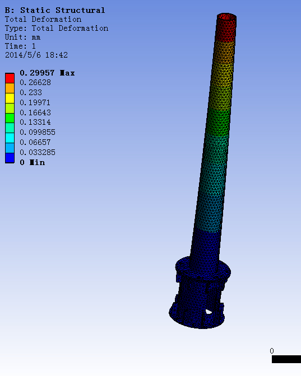The image size is (301, 376).
Task: Click the legend value 0.16643
Action: 35,112
